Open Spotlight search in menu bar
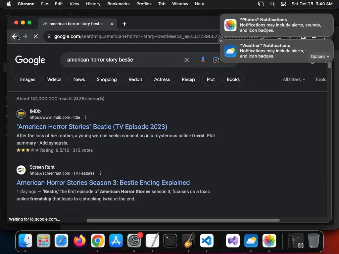 272,4
